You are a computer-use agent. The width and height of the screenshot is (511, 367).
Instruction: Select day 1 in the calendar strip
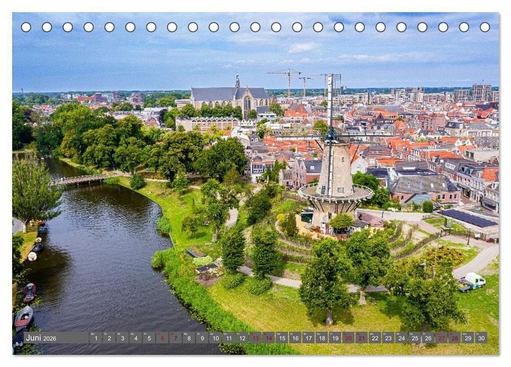coord(96,338)
